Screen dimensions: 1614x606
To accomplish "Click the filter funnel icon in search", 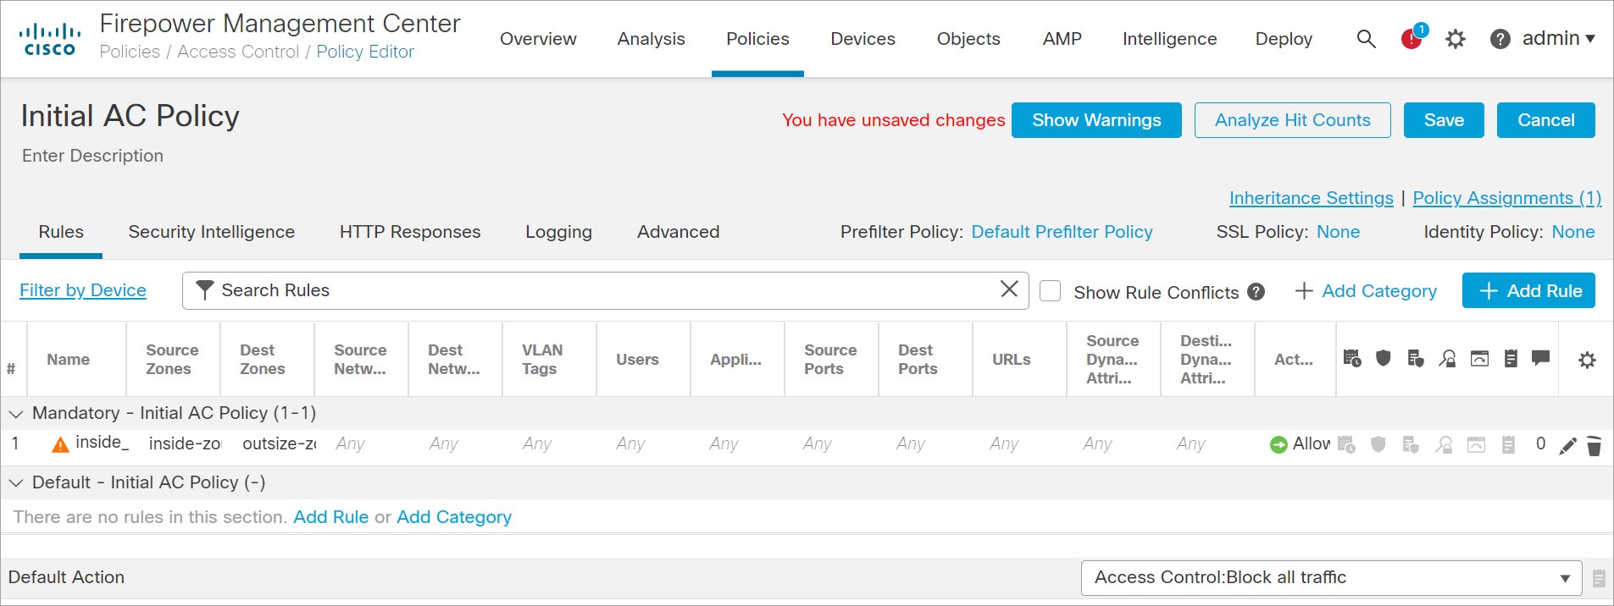I will (x=204, y=290).
